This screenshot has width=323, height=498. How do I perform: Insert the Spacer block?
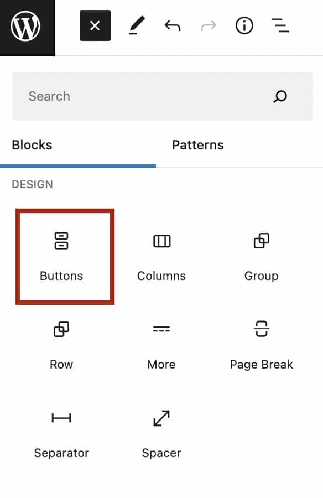coord(161,434)
